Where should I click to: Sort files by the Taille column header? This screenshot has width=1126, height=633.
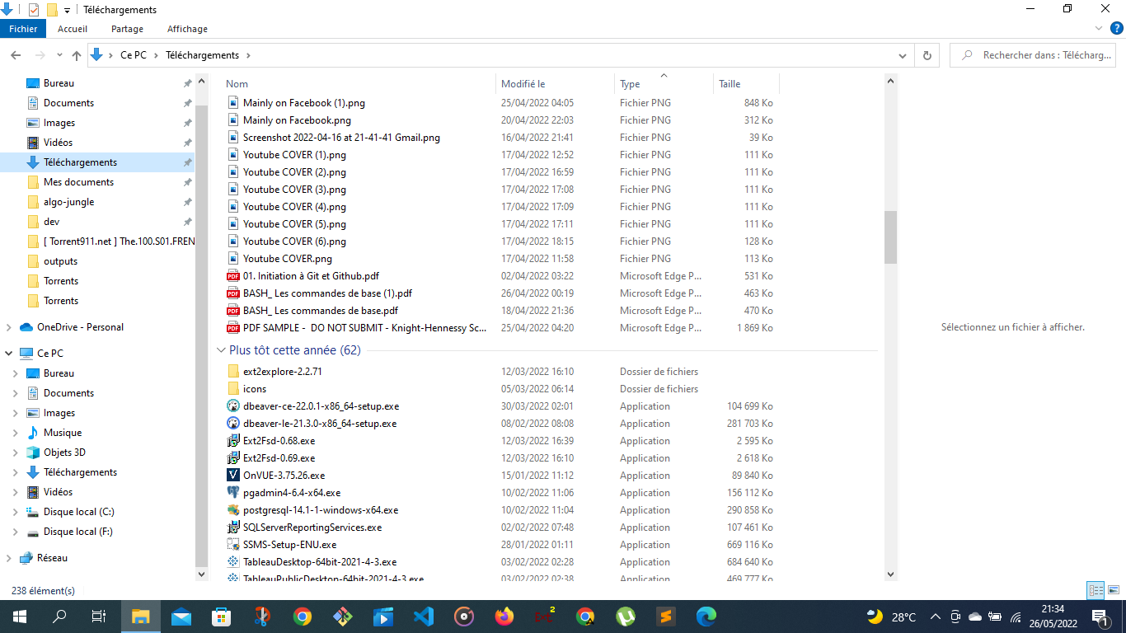click(x=746, y=83)
